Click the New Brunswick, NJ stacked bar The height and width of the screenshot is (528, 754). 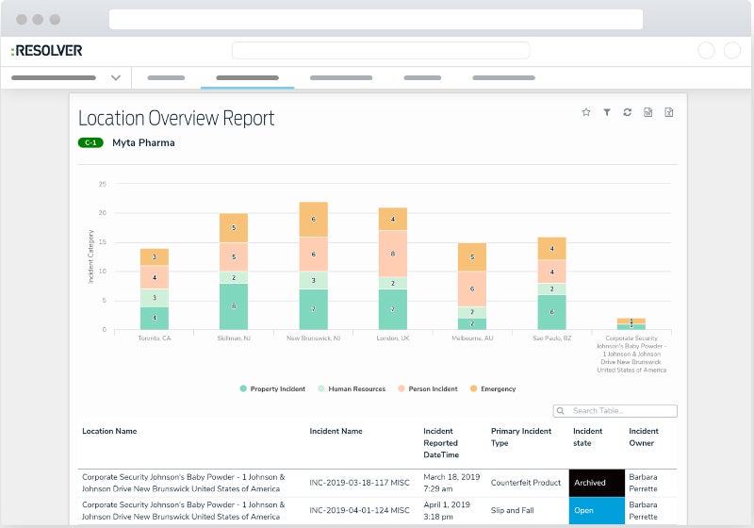pos(314,266)
